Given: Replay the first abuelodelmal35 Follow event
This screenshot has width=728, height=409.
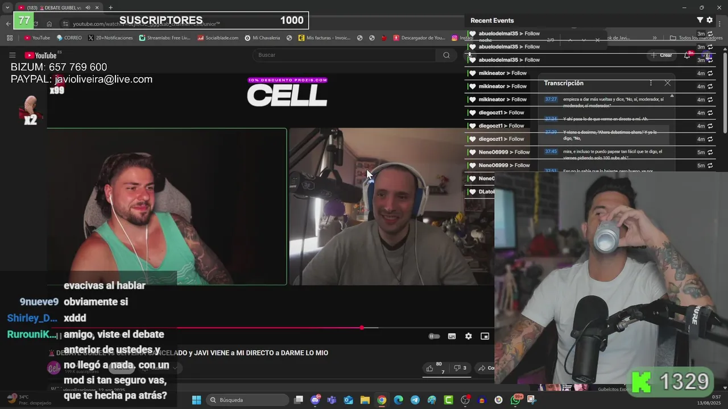Looking at the screenshot, I should 710,34.
